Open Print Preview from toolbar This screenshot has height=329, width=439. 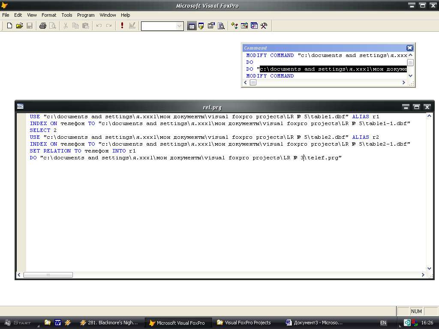click(53, 26)
